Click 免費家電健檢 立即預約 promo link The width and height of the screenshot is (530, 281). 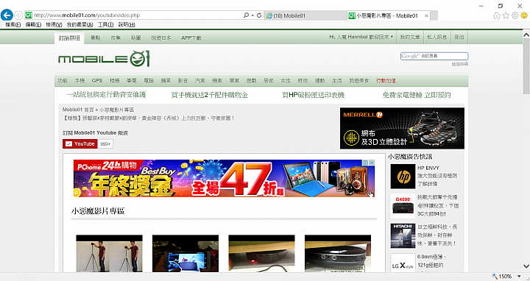417,95
